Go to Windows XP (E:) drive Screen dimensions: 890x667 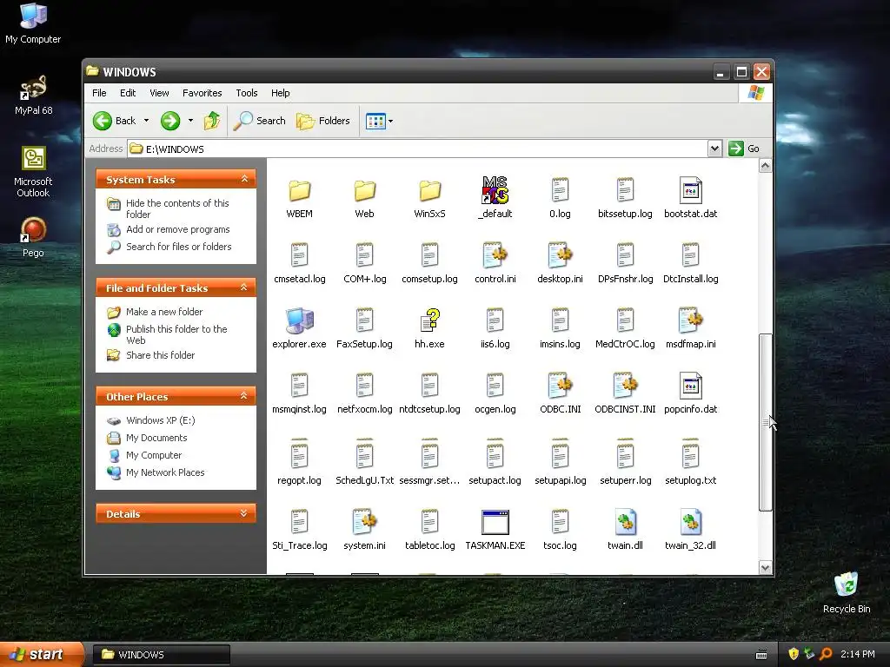[160, 420]
